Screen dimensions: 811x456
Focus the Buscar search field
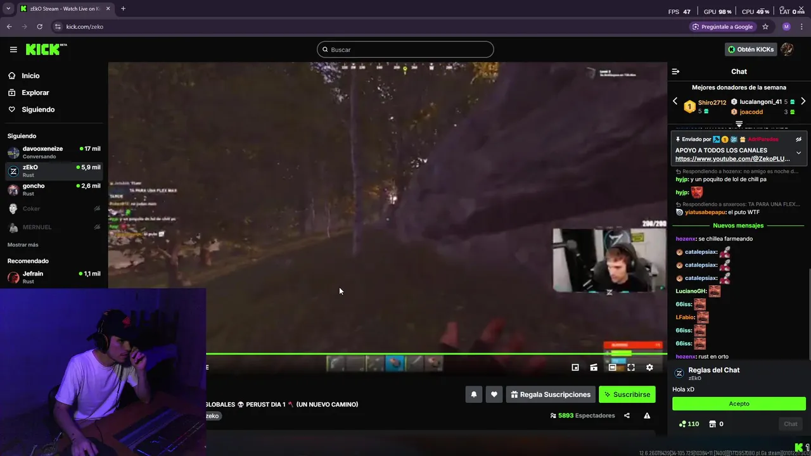[x=405, y=49]
